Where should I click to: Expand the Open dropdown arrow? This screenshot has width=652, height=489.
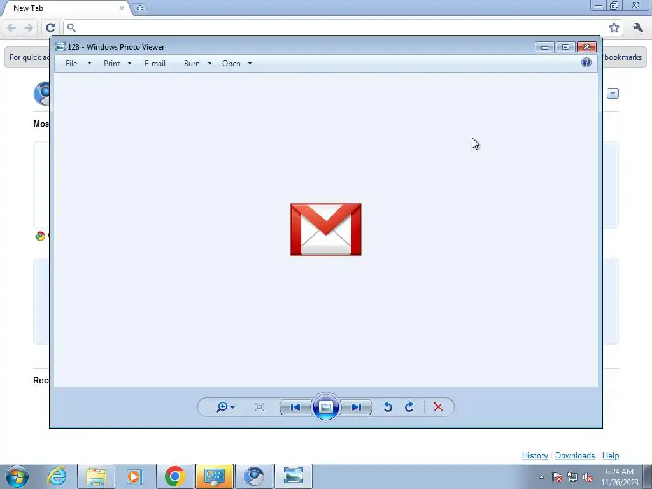(250, 64)
